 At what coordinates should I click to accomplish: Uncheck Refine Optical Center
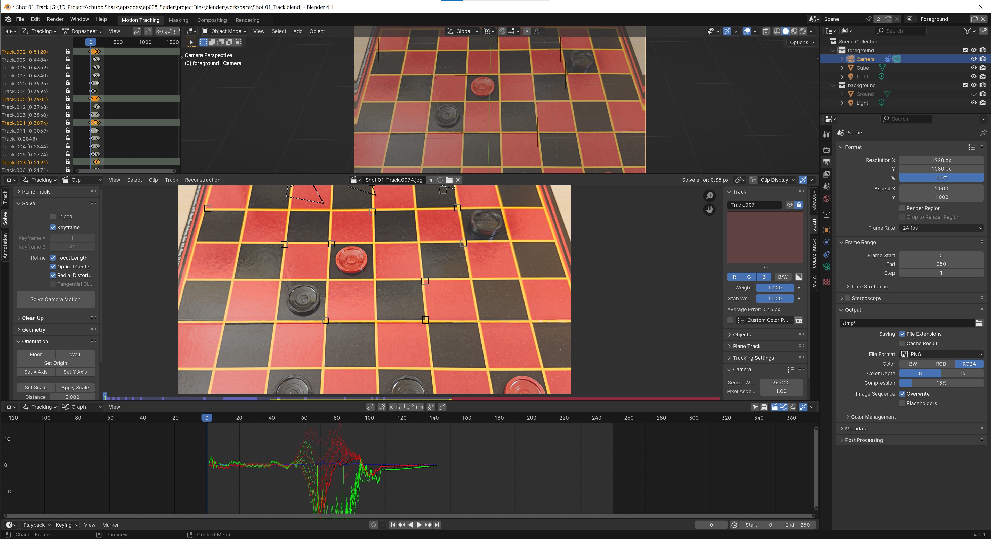53,267
